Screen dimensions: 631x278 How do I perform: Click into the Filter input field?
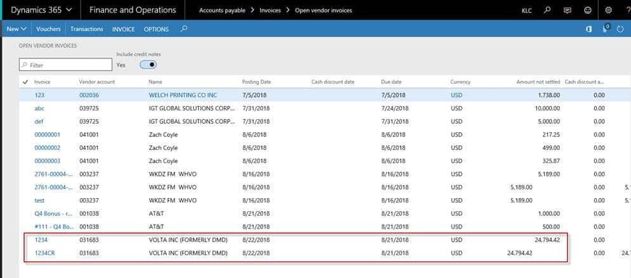(x=65, y=65)
